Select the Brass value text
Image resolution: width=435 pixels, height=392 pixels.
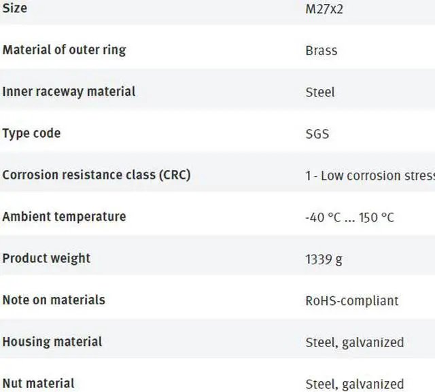[321, 50]
